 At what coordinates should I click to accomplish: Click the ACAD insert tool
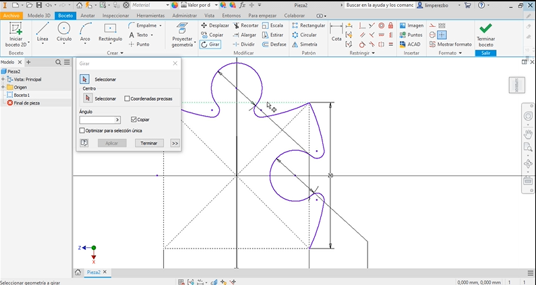(410, 44)
